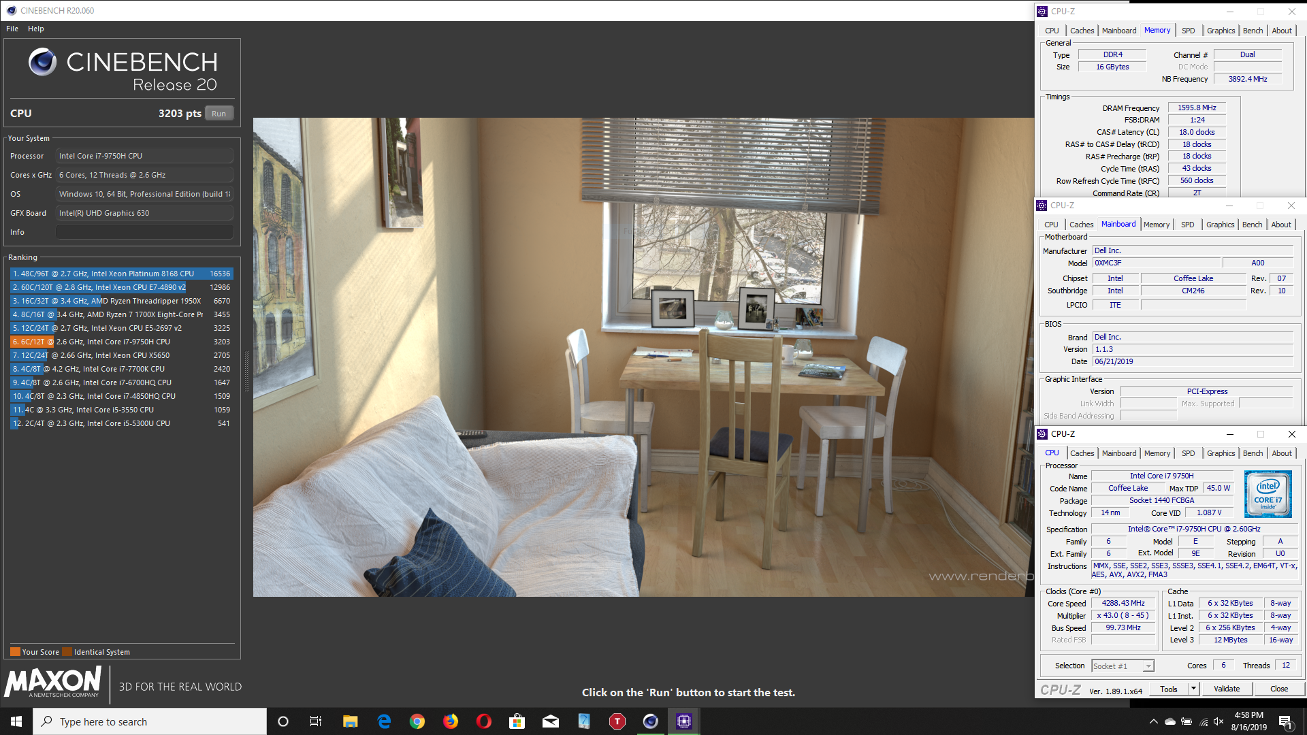
Task: Switch to SPD tab in top CPU-Z window
Action: click(1188, 31)
